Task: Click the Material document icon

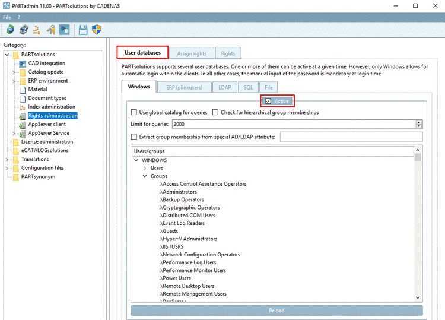Action: (23, 90)
